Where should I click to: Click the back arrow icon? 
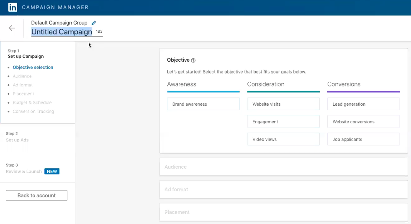point(12,28)
